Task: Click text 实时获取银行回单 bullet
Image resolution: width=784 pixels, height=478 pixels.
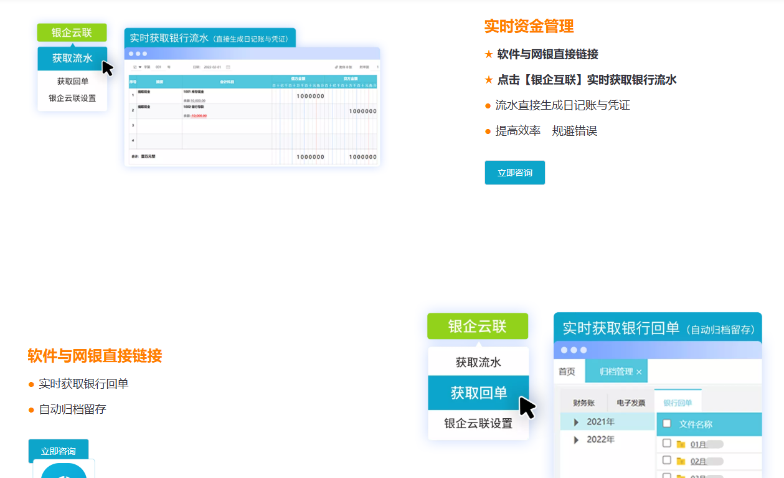Action: coord(83,384)
